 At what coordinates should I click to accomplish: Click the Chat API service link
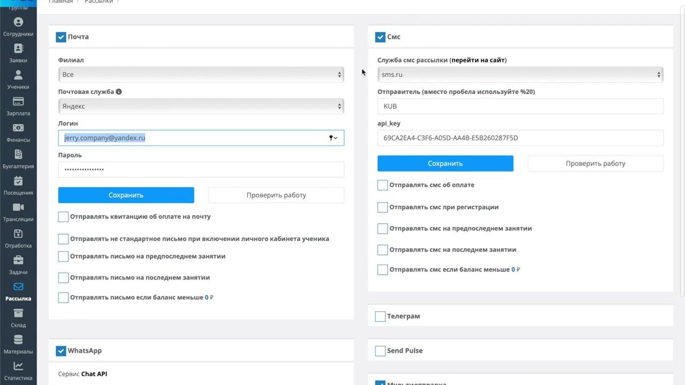point(94,374)
